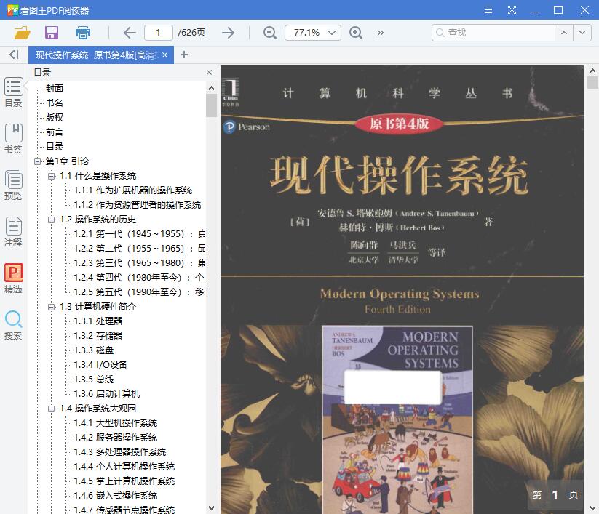Open 1.4.2 服务器操作系统 entry
Screen dimensions: 599x514
tap(116, 438)
